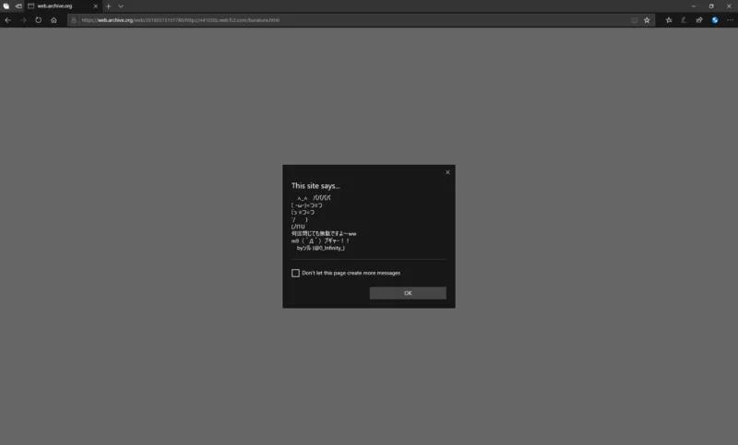Enable "Don't let this page create more messages"

(x=296, y=273)
